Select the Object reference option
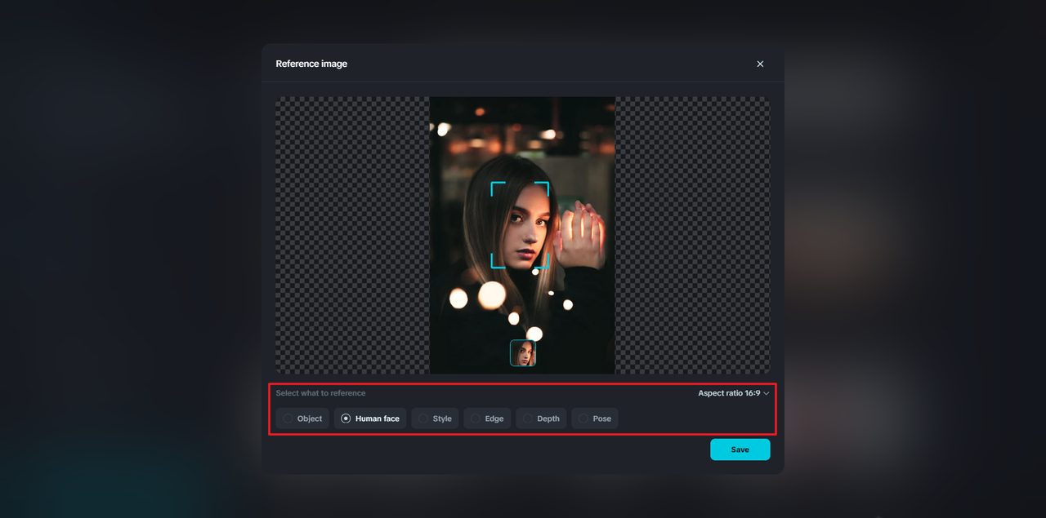 [x=302, y=418]
